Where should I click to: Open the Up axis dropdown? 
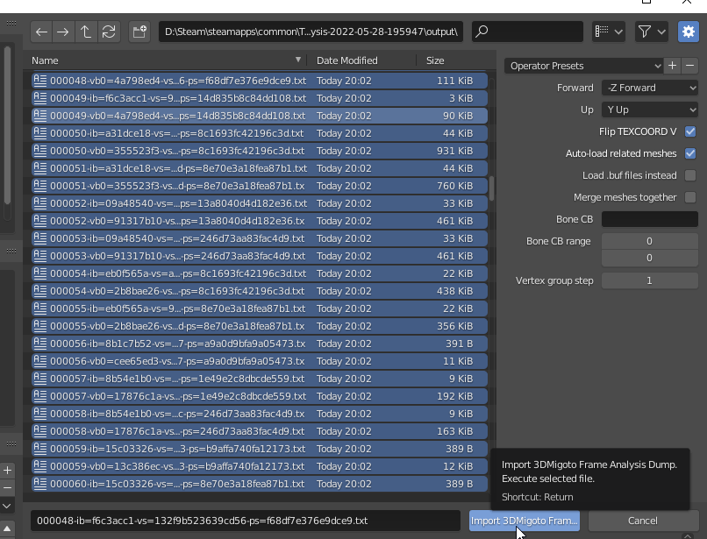pos(650,110)
